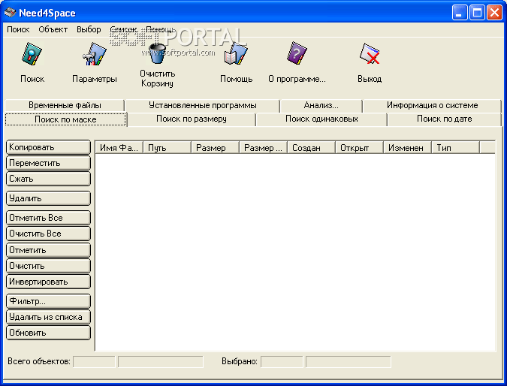The width and height of the screenshot is (507, 386).
Task: Sort by Тип column header
Action: (456, 148)
